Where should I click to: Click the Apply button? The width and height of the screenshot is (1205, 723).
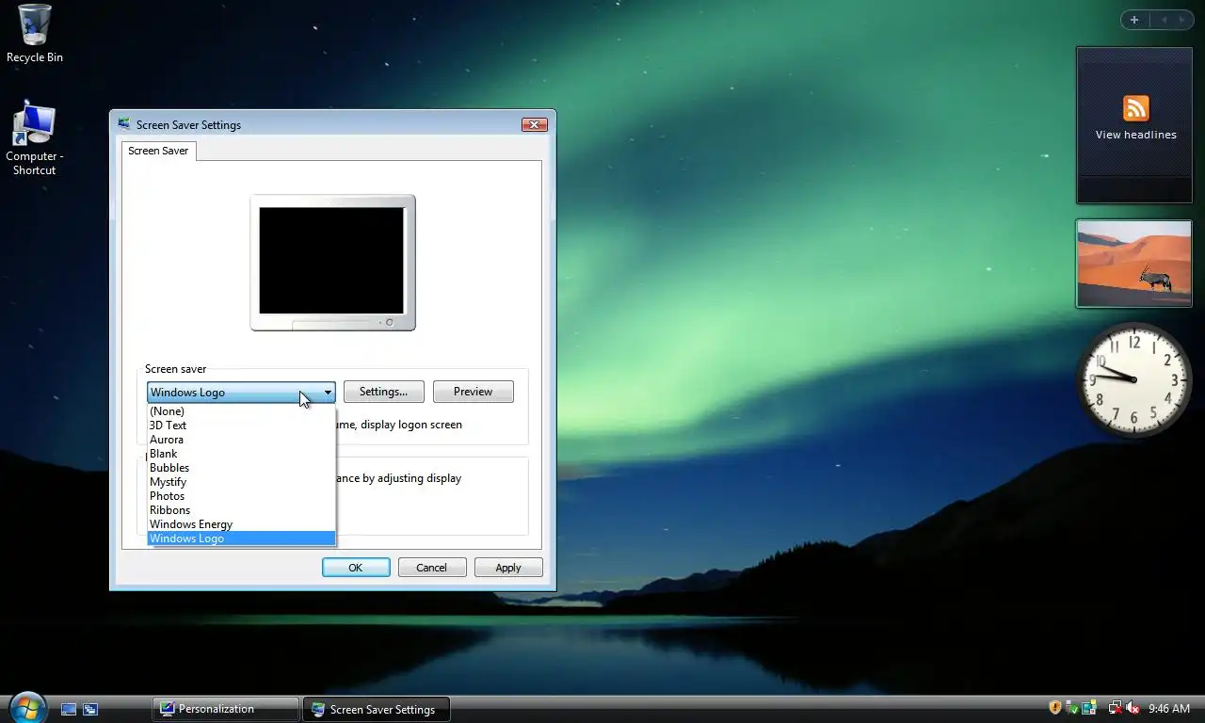pyautogui.click(x=508, y=568)
